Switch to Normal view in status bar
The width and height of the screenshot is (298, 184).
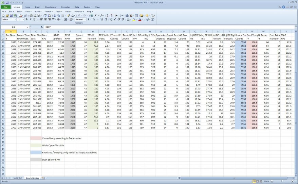click(254, 181)
